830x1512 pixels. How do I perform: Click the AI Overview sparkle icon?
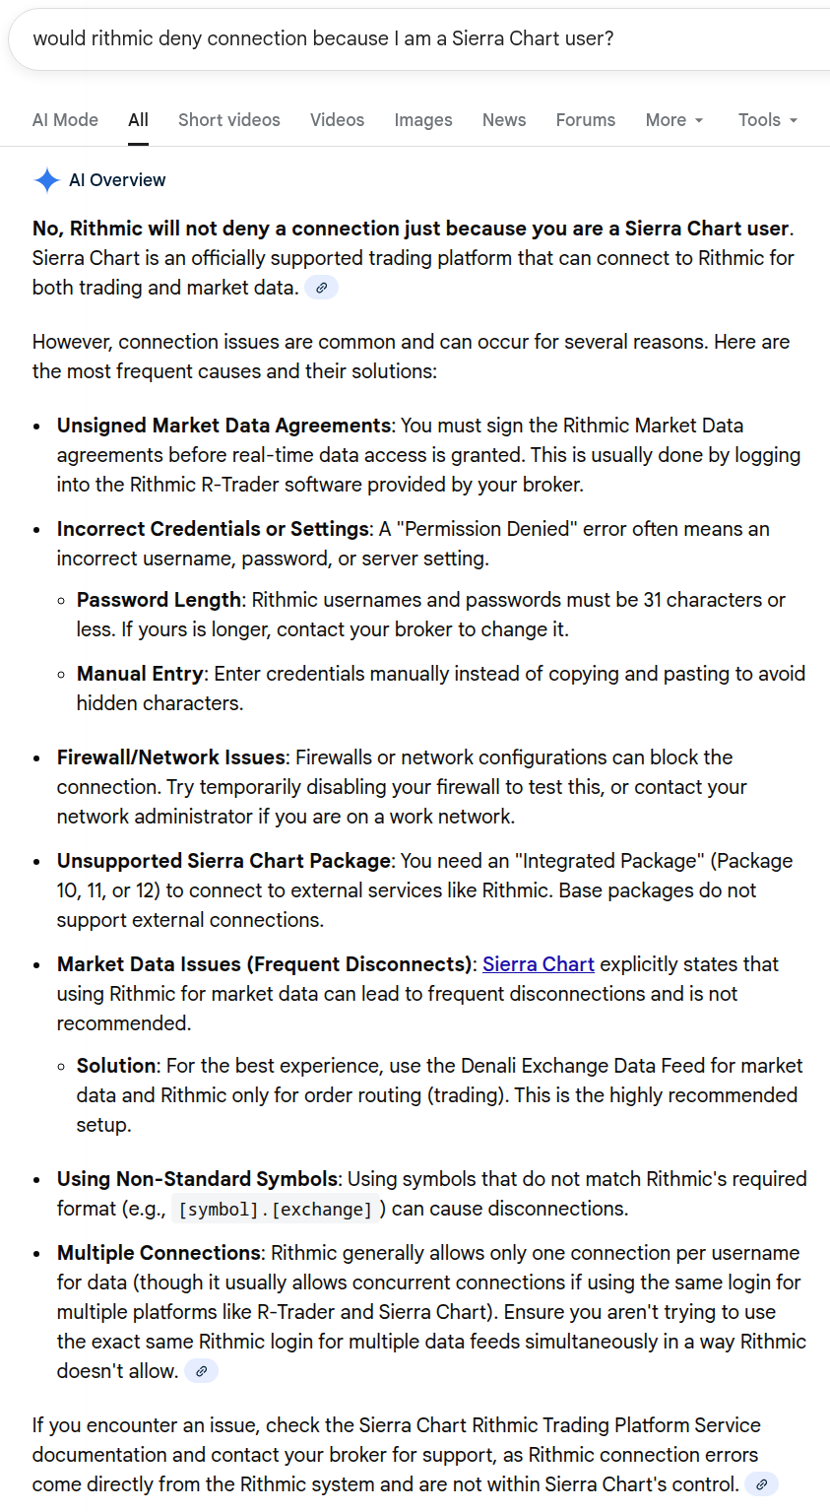pos(46,180)
